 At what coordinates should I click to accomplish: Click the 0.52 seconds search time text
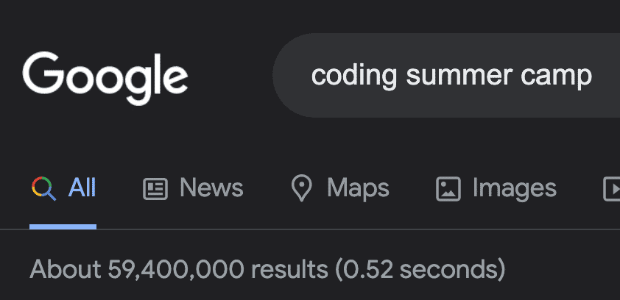tap(421, 270)
